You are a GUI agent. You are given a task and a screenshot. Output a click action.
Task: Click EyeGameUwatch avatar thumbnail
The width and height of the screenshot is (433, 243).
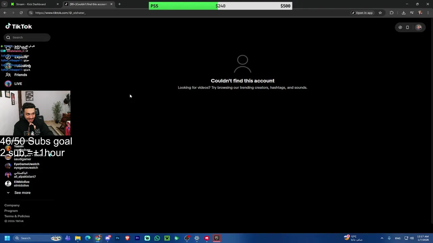[8, 166]
